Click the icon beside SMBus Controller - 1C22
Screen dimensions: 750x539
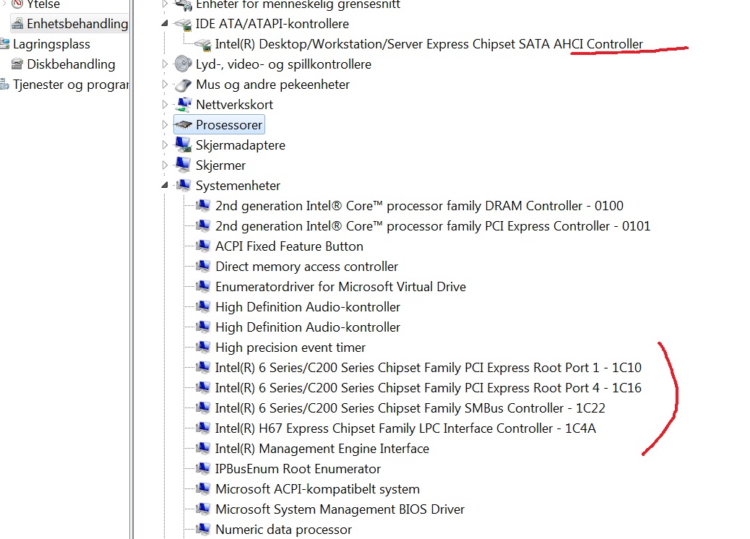[203, 408]
